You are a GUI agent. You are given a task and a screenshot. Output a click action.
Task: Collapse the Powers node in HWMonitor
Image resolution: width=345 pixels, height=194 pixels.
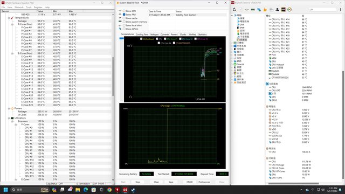click(x=9, y=108)
